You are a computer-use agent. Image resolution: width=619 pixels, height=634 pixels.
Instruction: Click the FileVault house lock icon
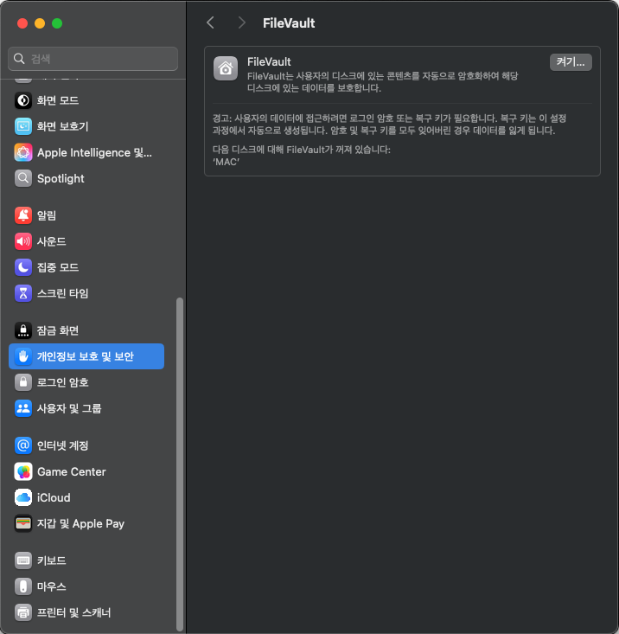[x=226, y=69]
